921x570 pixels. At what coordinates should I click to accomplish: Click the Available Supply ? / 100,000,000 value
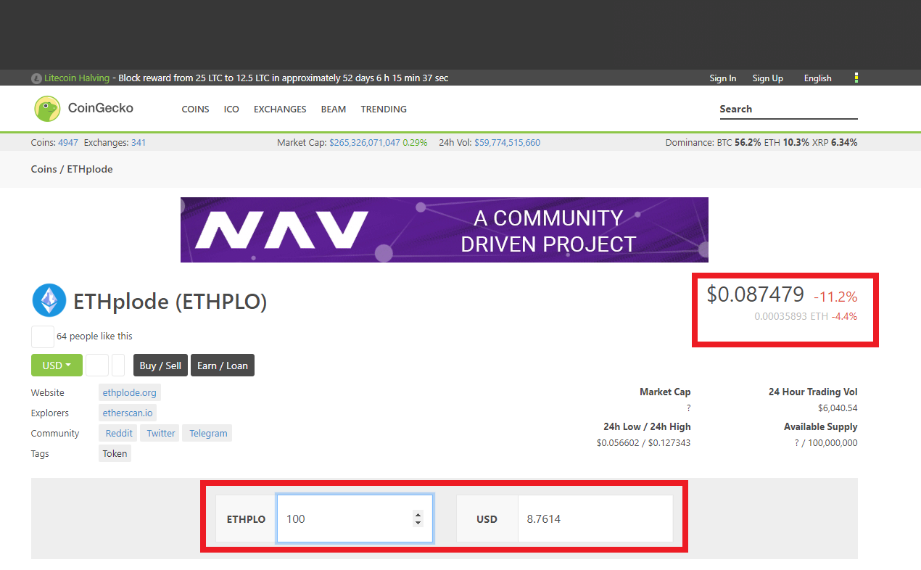coord(826,443)
